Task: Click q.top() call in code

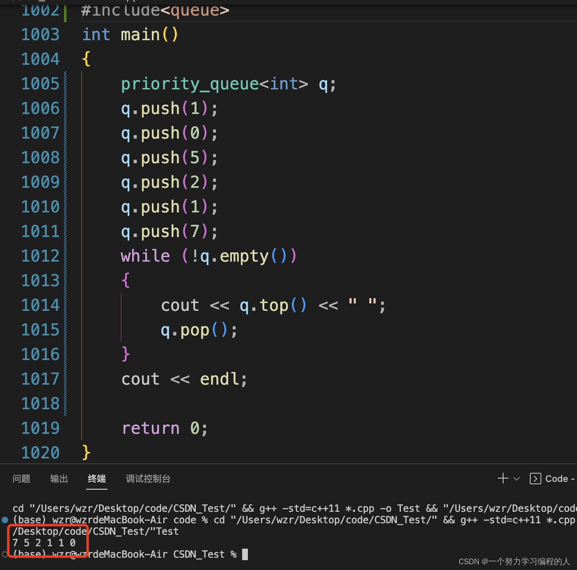Action: [x=273, y=306]
